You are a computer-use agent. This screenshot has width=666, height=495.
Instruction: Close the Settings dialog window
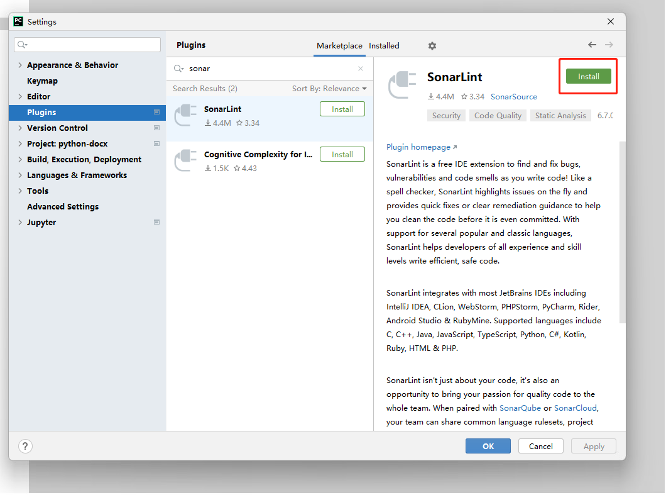611,21
